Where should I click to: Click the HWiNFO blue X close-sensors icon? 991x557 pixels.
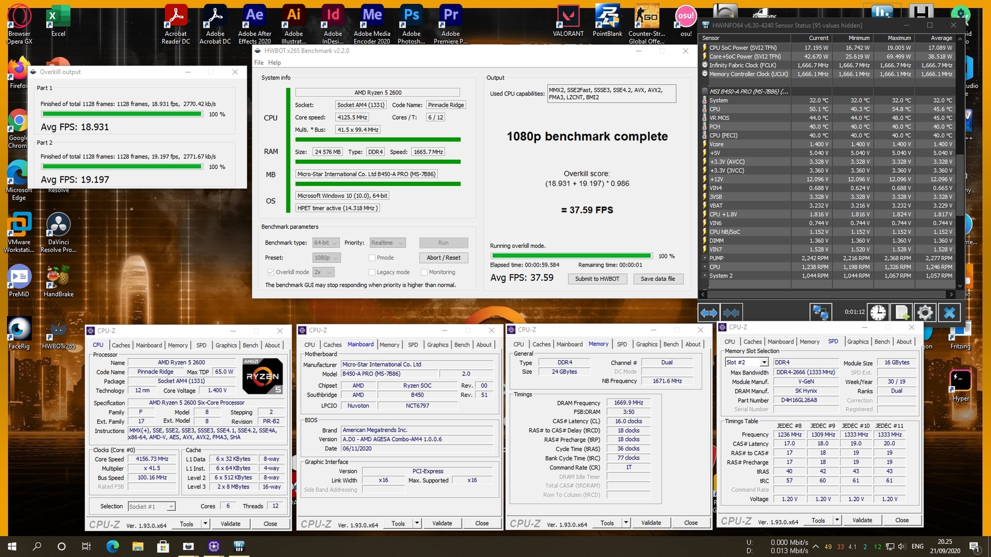(x=949, y=313)
